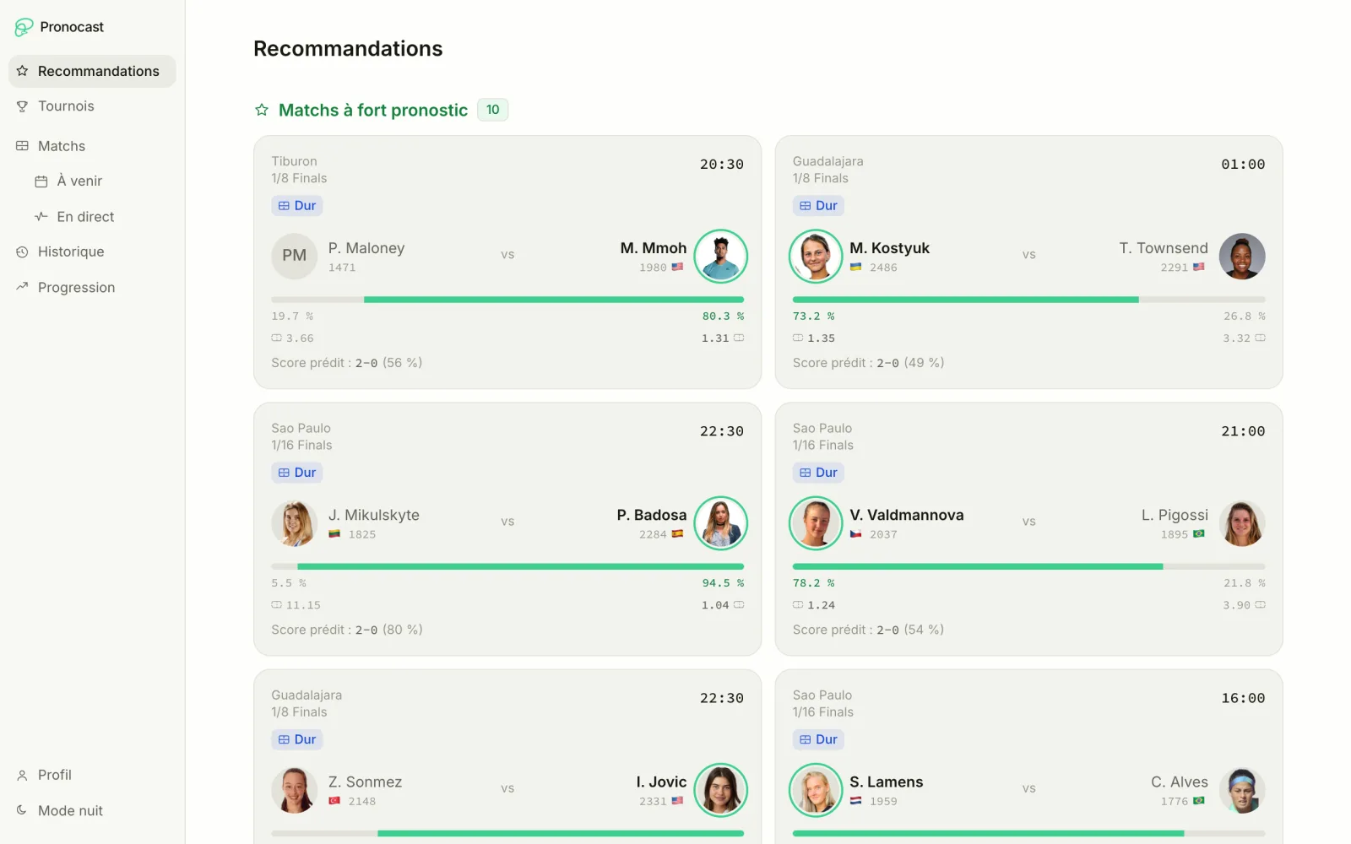Click the Pronocast logo icon
Screen dimensions: 1351x844
pyautogui.click(x=24, y=27)
